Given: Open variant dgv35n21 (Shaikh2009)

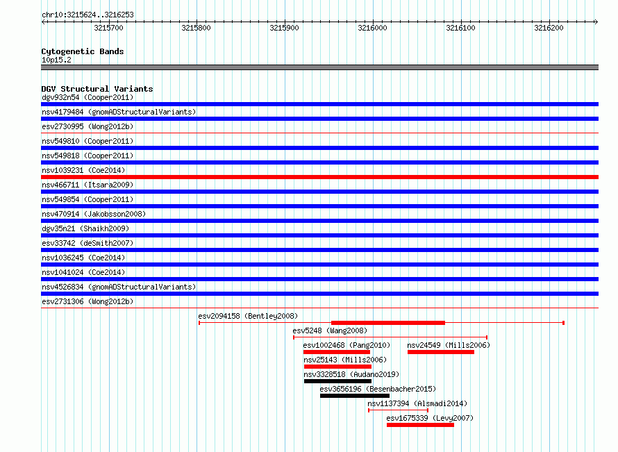Looking at the screenshot, I should pyautogui.click(x=85, y=228).
